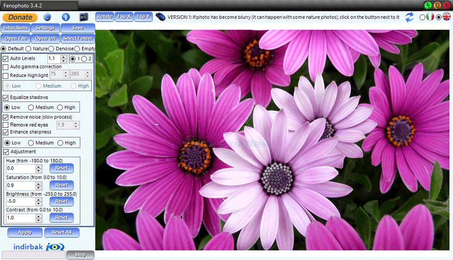Image resolution: width=453 pixels, height=260 pixels.
Task: Set Enhance sharpness to Medium
Action: point(31,143)
